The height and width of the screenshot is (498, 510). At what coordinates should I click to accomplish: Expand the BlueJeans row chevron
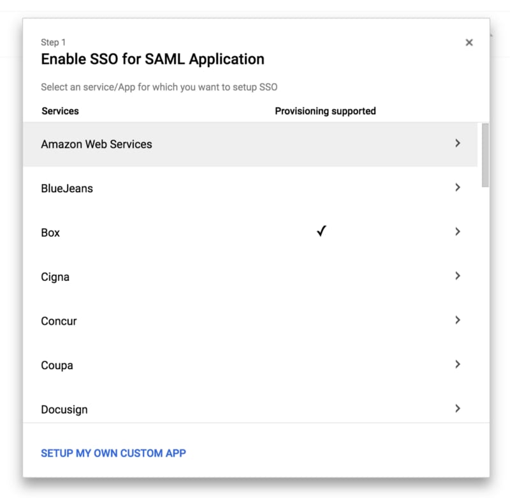458,187
